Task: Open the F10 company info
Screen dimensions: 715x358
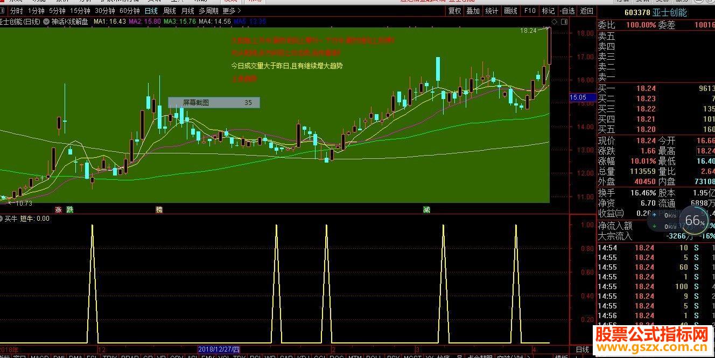Action: [x=530, y=11]
